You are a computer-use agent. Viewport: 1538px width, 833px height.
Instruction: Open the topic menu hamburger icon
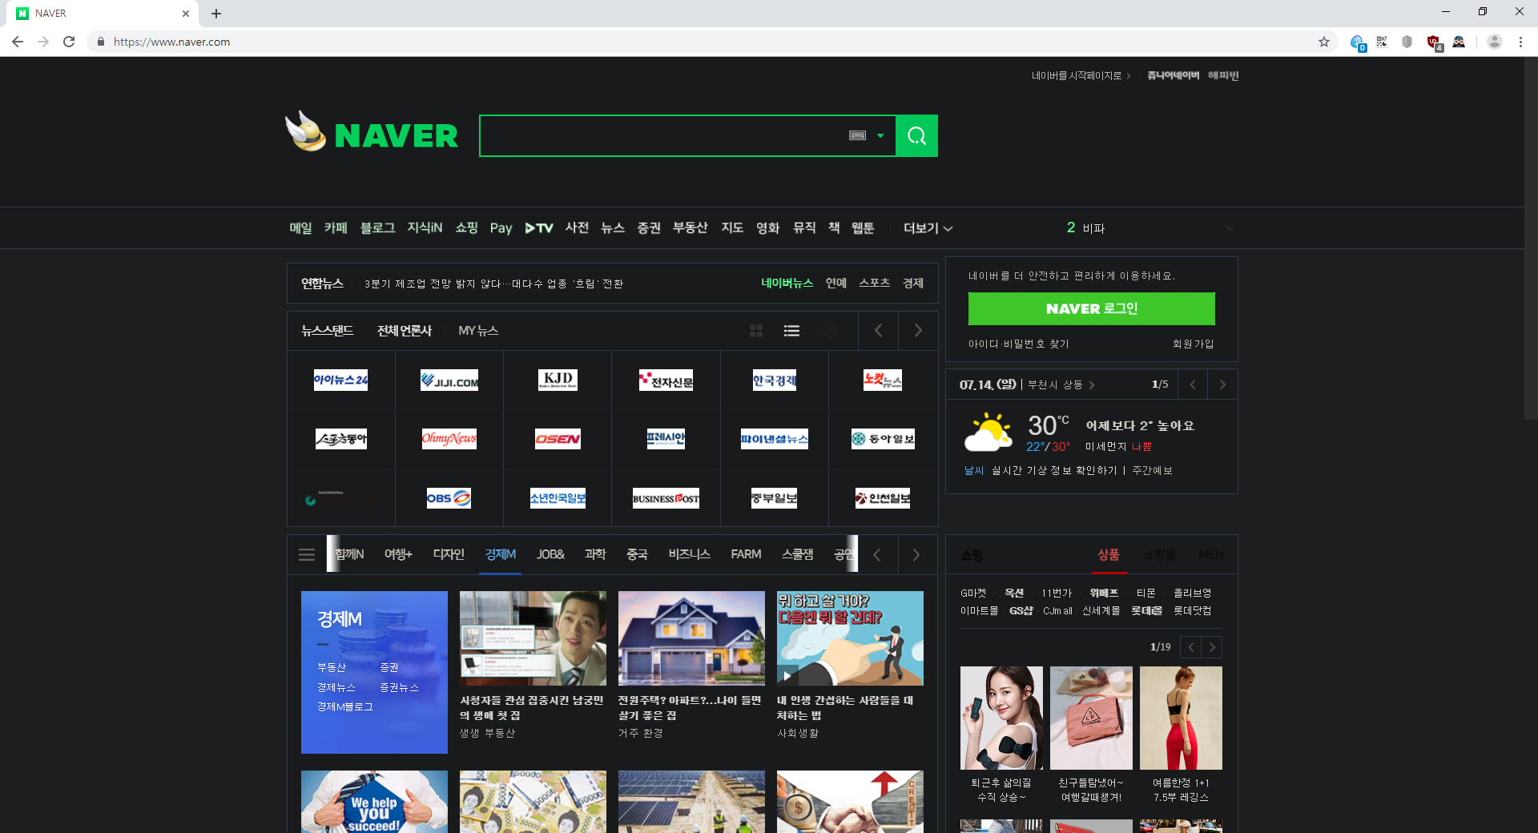306,554
